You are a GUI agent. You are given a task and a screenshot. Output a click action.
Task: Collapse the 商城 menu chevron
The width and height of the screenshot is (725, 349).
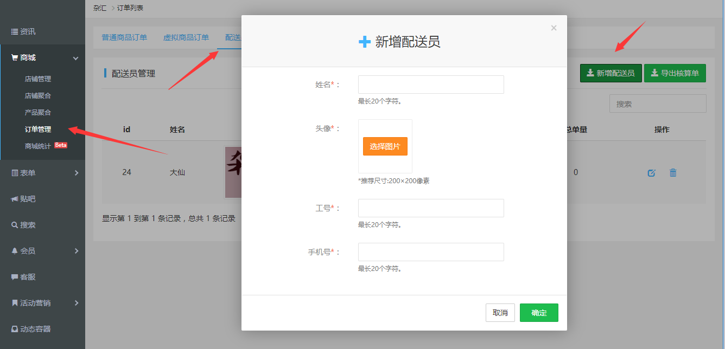click(x=76, y=58)
